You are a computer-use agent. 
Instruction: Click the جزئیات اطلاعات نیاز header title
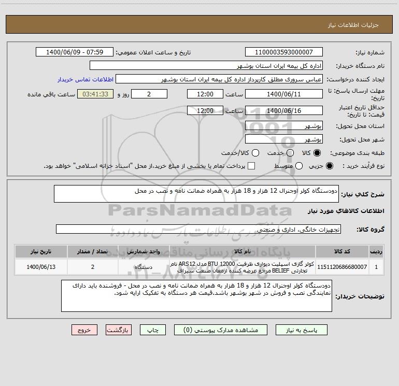click(353, 25)
